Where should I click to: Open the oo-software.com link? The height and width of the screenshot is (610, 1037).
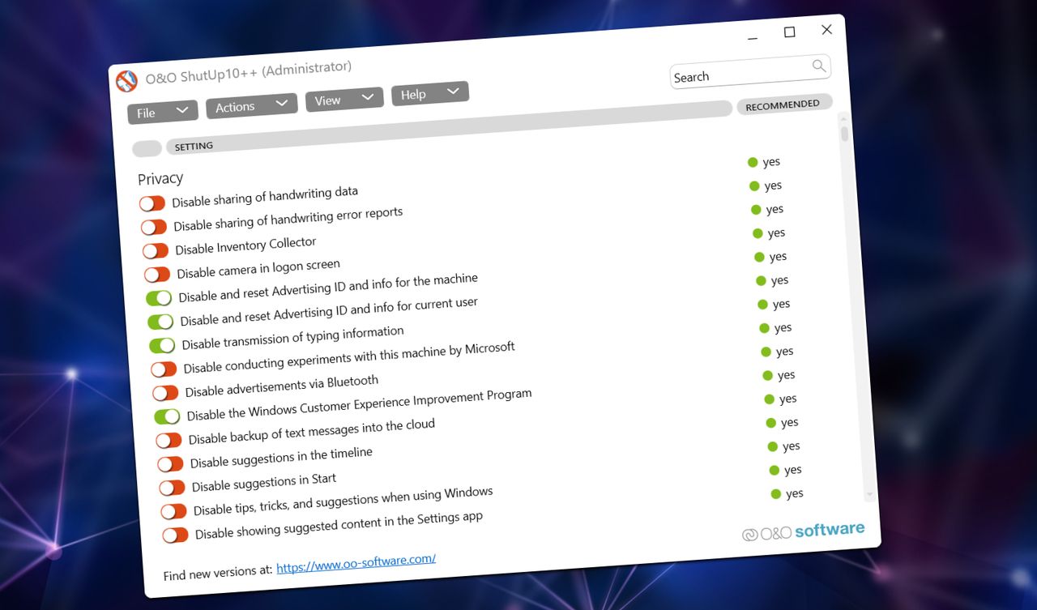356,564
